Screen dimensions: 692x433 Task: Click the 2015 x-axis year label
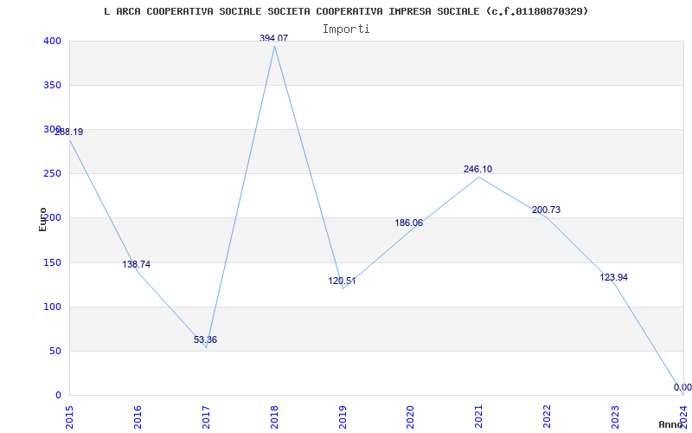point(69,417)
